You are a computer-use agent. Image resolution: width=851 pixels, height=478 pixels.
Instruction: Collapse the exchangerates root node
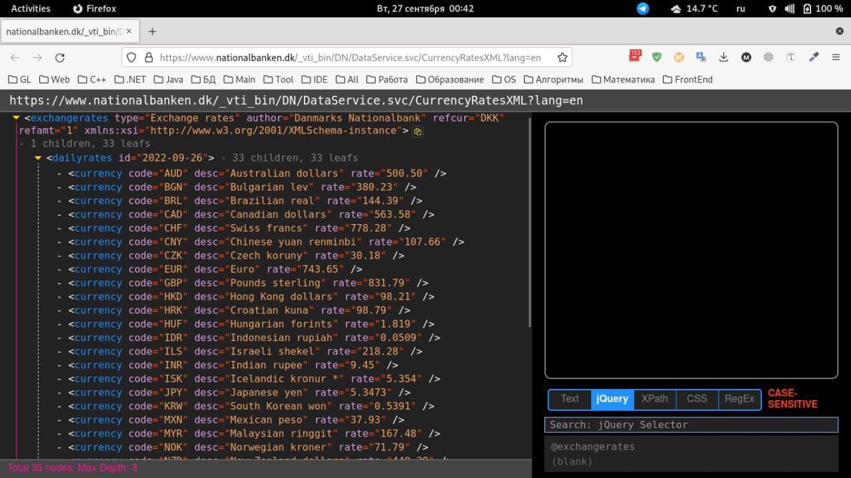pos(16,118)
